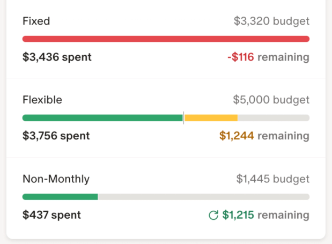The width and height of the screenshot is (332, 244).
Task: Select the $5,000 budget amount
Action: [x=271, y=100]
